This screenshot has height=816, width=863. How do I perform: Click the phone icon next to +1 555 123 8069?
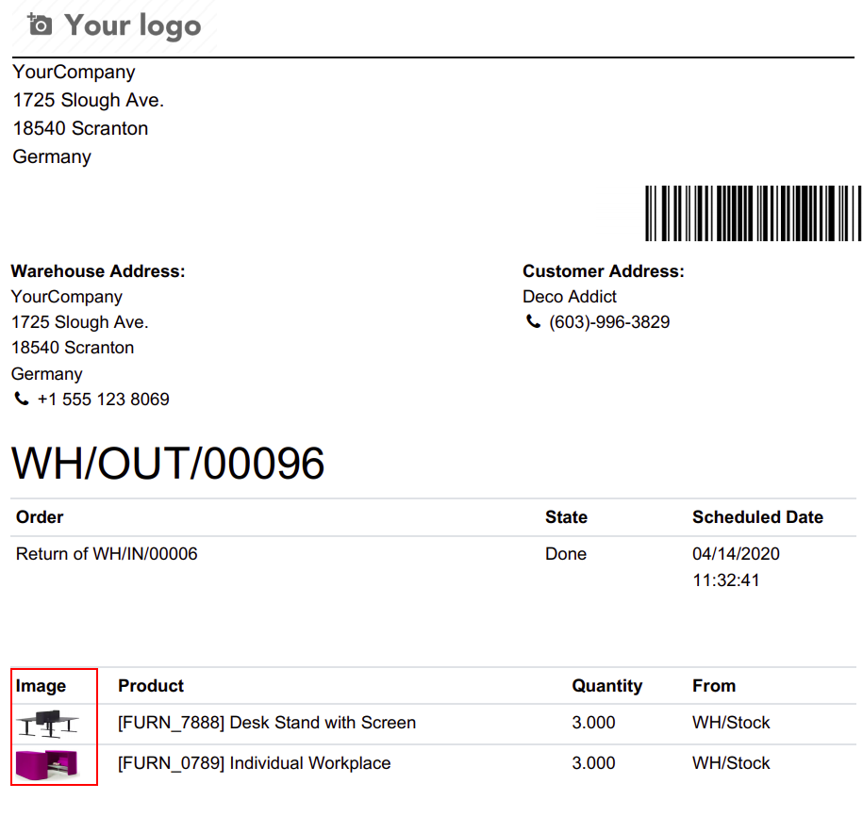21,400
